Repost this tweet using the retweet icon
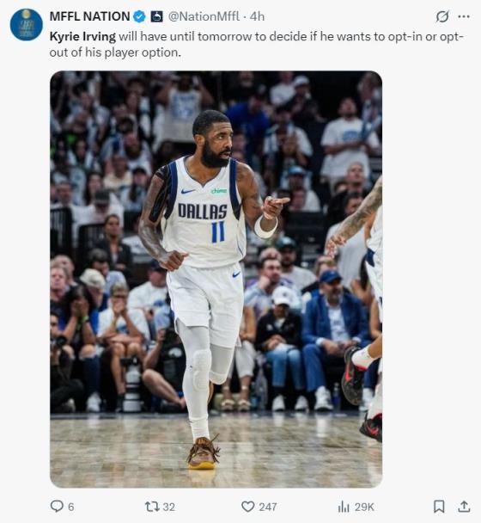Screen dimensions: 481x523 [x=153, y=507]
